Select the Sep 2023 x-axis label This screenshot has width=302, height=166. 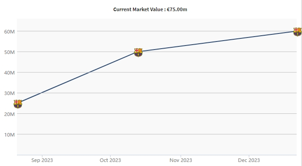42,160
